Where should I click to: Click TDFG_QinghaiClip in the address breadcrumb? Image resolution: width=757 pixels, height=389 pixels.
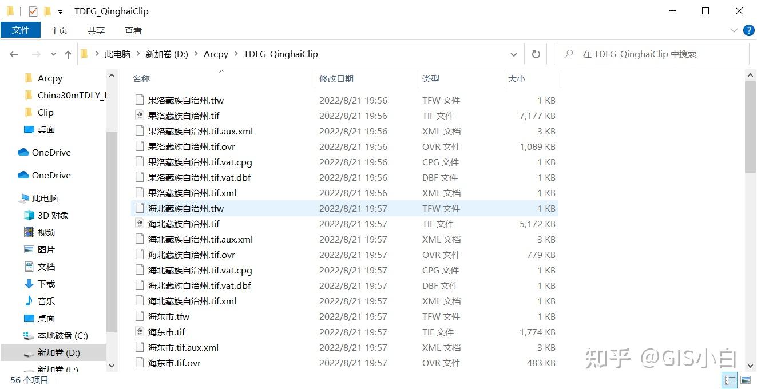coord(280,54)
